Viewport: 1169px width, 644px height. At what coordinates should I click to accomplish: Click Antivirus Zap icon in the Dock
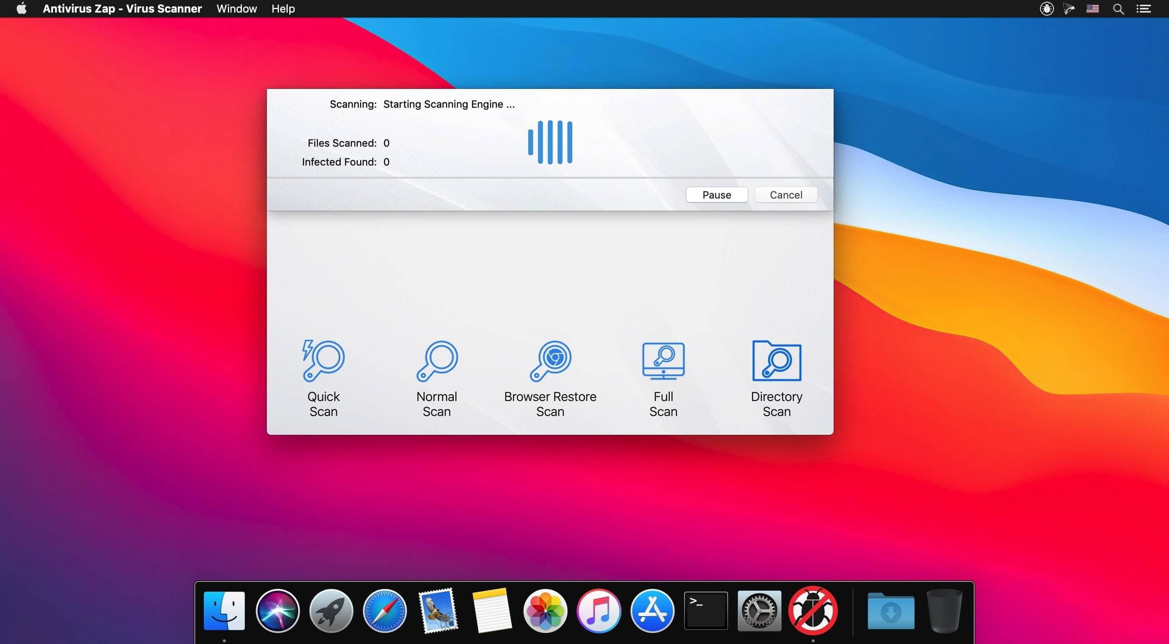(813, 611)
